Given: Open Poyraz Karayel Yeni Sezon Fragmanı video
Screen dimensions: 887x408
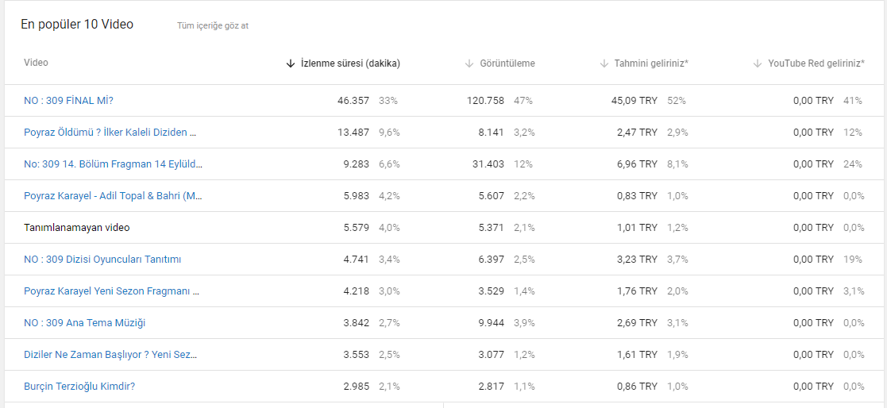Looking at the screenshot, I should [111, 291].
